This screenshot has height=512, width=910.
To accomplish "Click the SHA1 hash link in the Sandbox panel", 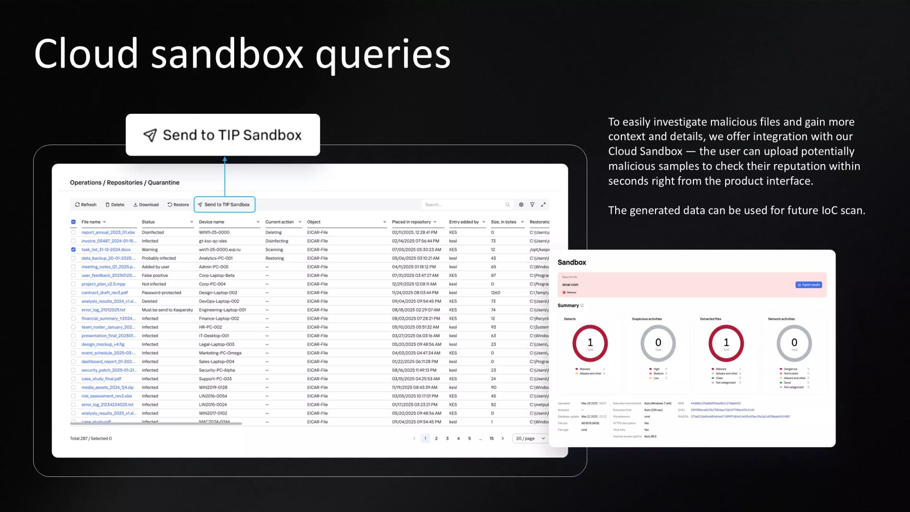I will coord(722,410).
